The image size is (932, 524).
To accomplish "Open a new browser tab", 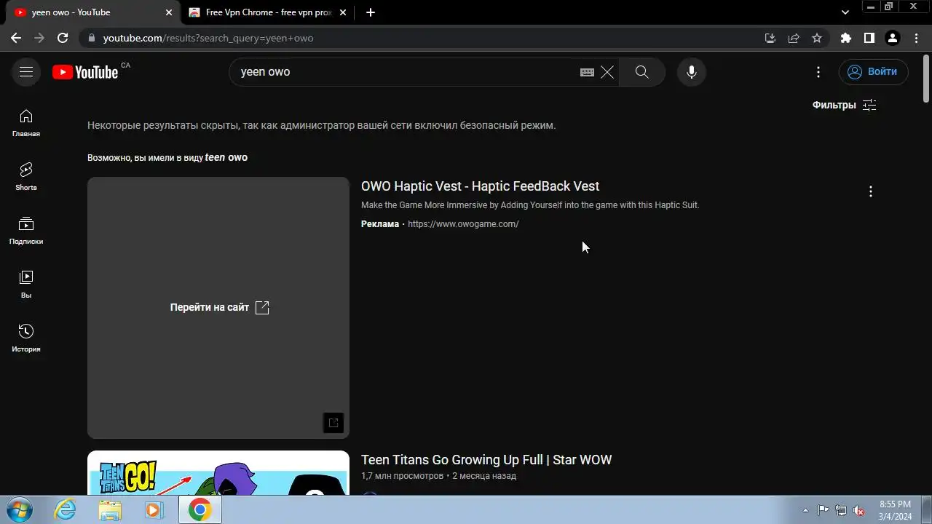I will click(371, 12).
